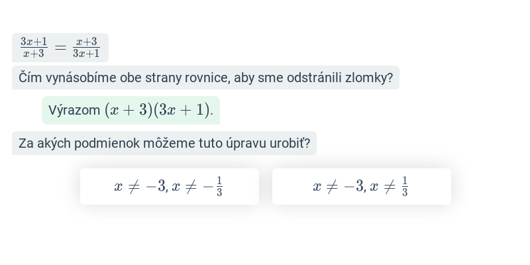Image resolution: width=530 pixels, height=265 pixels.
Task: Click the fraction with numerator x+3
Action: coord(86,47)
